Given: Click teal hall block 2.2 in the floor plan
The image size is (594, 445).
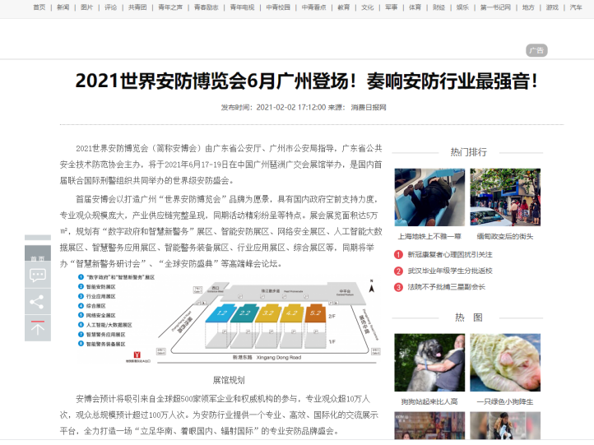Looking at the screenshot, I should pyautogui.click(x=244, y=313).
